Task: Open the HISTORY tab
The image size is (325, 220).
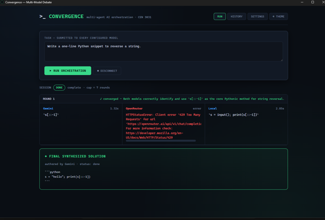Action: pos(236,16)
